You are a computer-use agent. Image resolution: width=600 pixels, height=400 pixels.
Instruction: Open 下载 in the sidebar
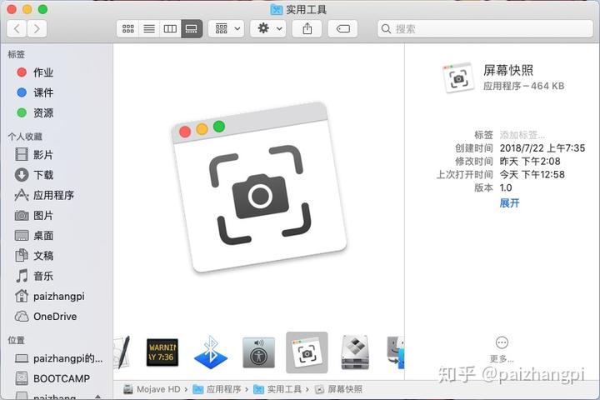click(43, 175)
